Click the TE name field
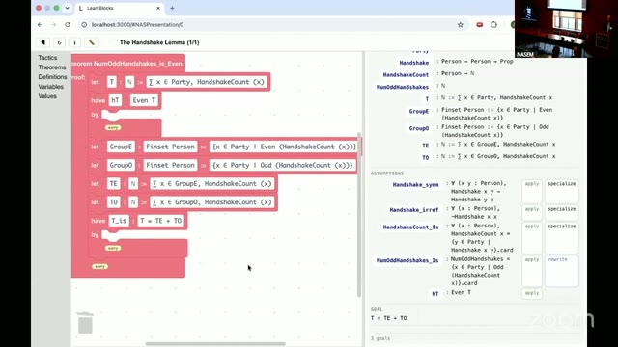Screen dimensions: 618x347 tap(114, 183)
